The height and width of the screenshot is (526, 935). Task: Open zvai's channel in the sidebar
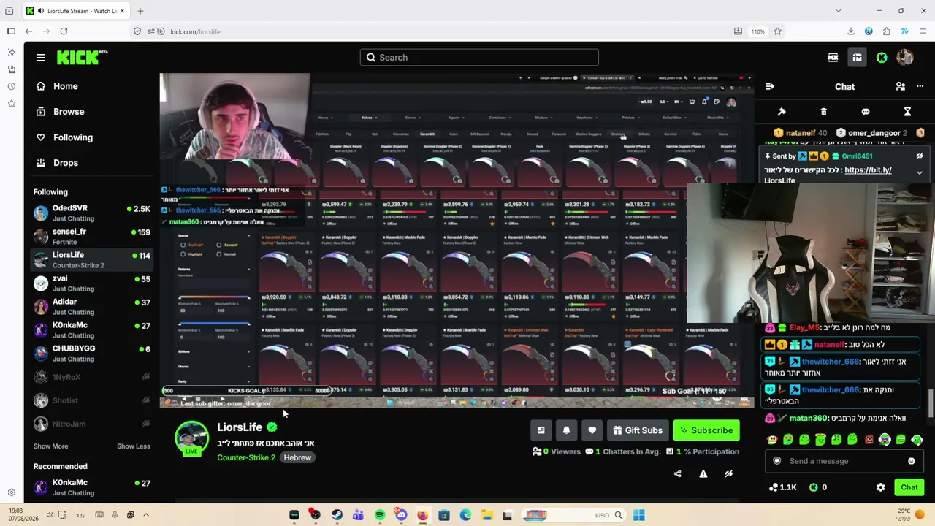point(91,283)
